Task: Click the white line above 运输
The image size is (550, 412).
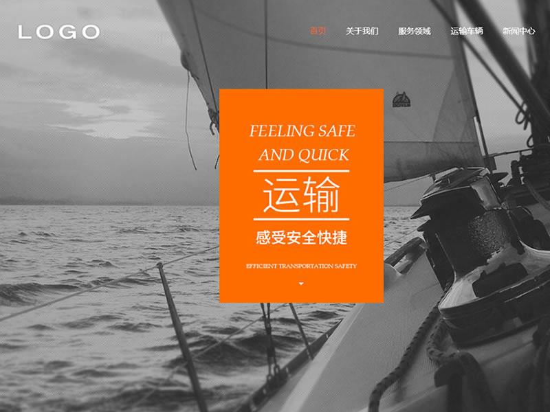Action: click(301, 171)
